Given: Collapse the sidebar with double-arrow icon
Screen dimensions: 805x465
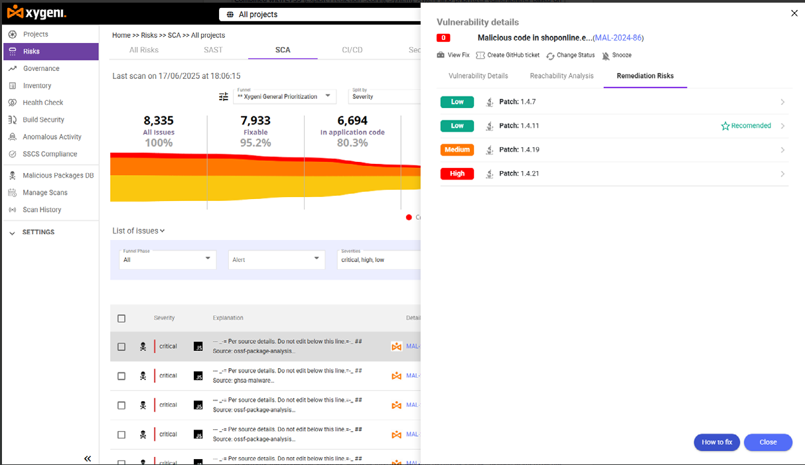Looking at the screenshot, I should pyautogui.click(x=88, y=458).
